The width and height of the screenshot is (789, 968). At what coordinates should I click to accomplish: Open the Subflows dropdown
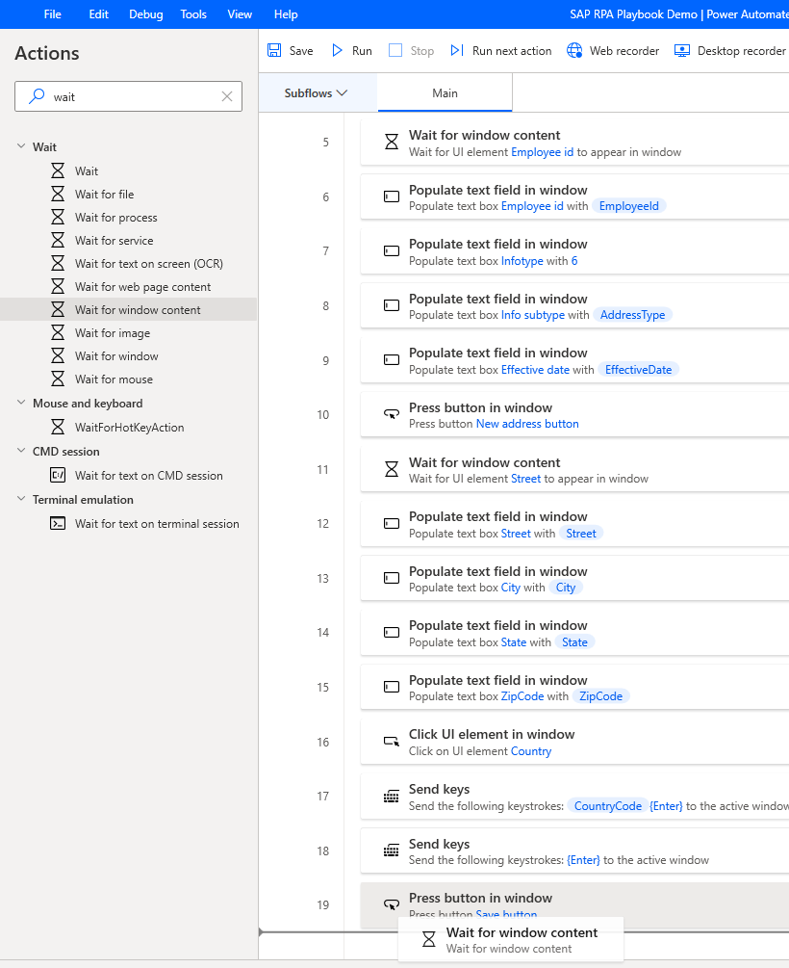coord(316,93)
